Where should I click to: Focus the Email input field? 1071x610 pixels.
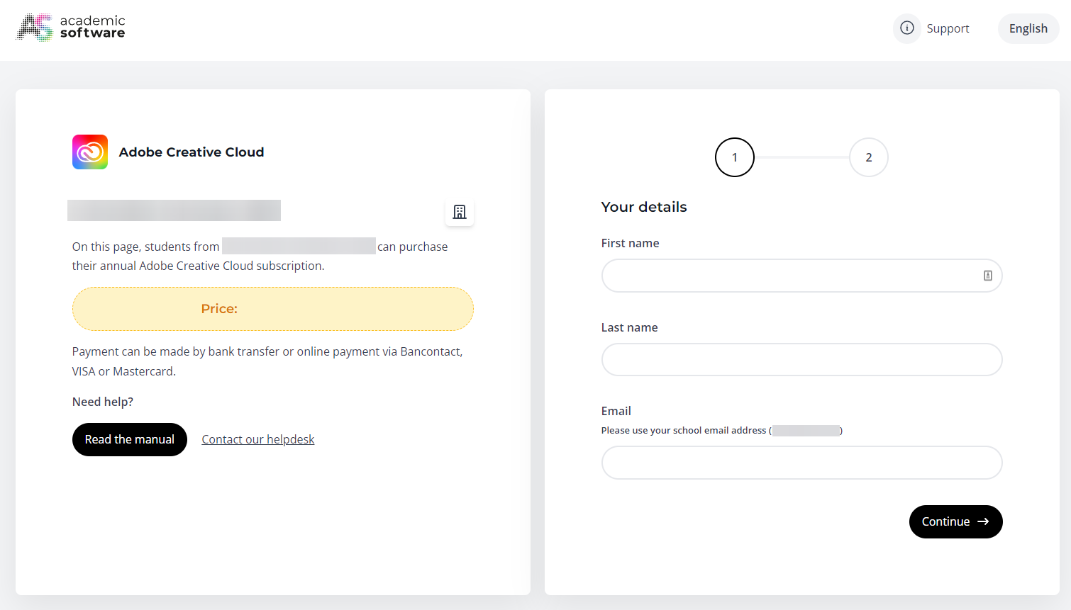pyautogui.click(x=801, y=463)
